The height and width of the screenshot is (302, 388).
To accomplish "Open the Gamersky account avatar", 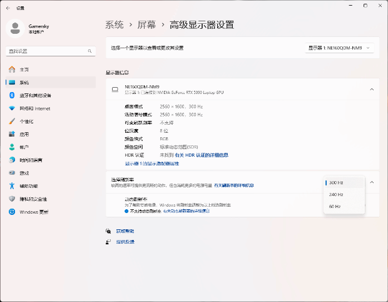I will pyautogui.click(x=15, y=28).
